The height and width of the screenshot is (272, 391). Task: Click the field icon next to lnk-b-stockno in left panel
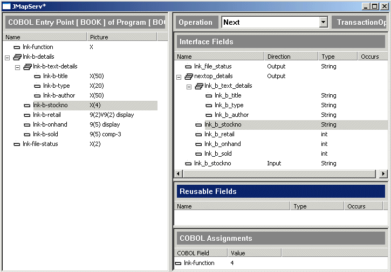27,106
